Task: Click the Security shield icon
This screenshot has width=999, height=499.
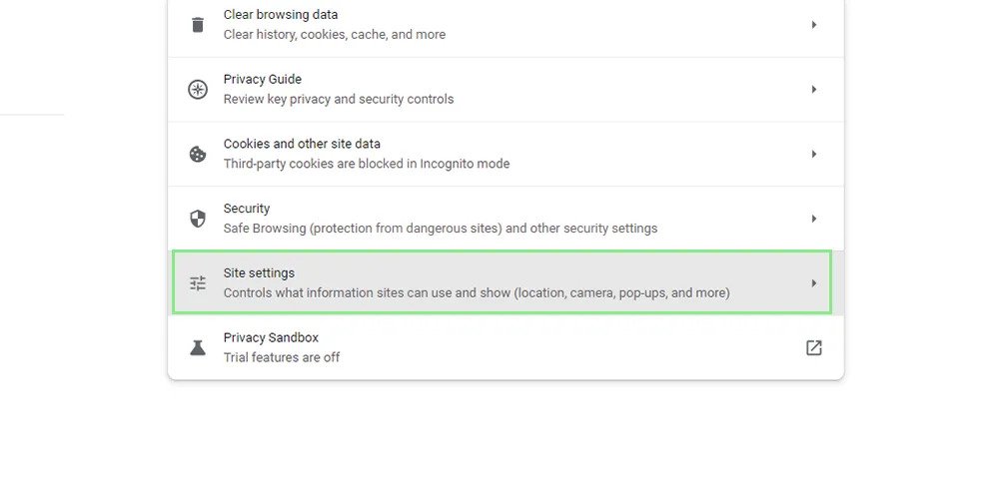Action: [x=198, y=219]
